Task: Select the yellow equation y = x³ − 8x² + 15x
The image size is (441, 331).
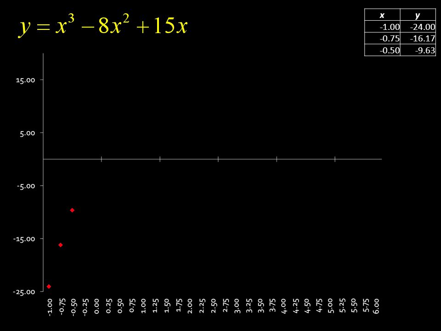Action: coord(103,26)
